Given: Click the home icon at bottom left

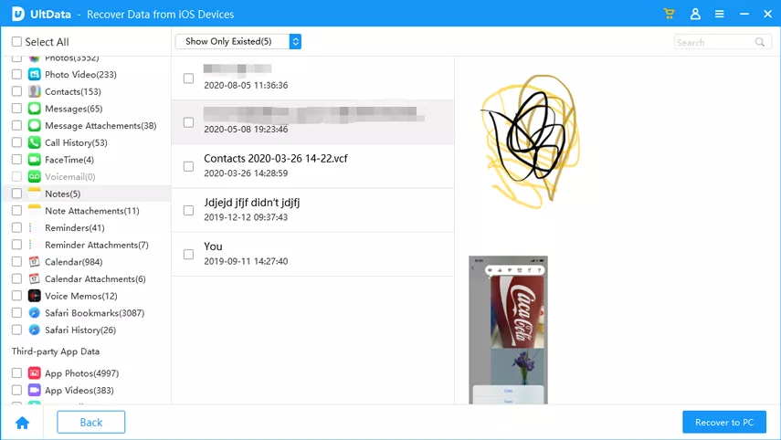Looking at the screenshot, I should 22,423.
